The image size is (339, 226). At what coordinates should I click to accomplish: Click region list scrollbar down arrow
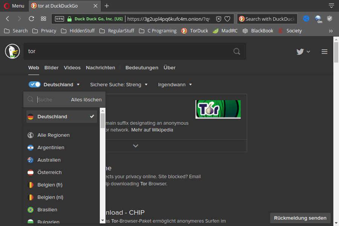(103, 221)
